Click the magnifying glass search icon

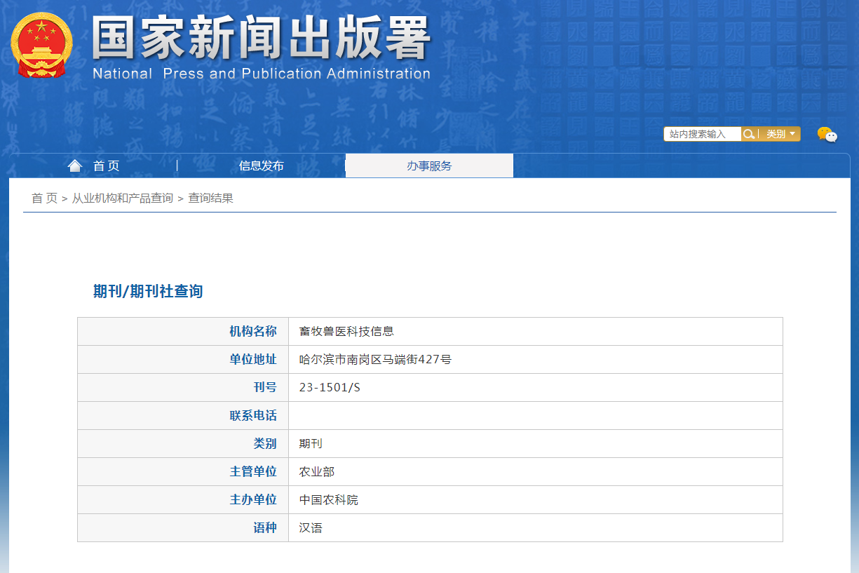click(x=749, y=134)
